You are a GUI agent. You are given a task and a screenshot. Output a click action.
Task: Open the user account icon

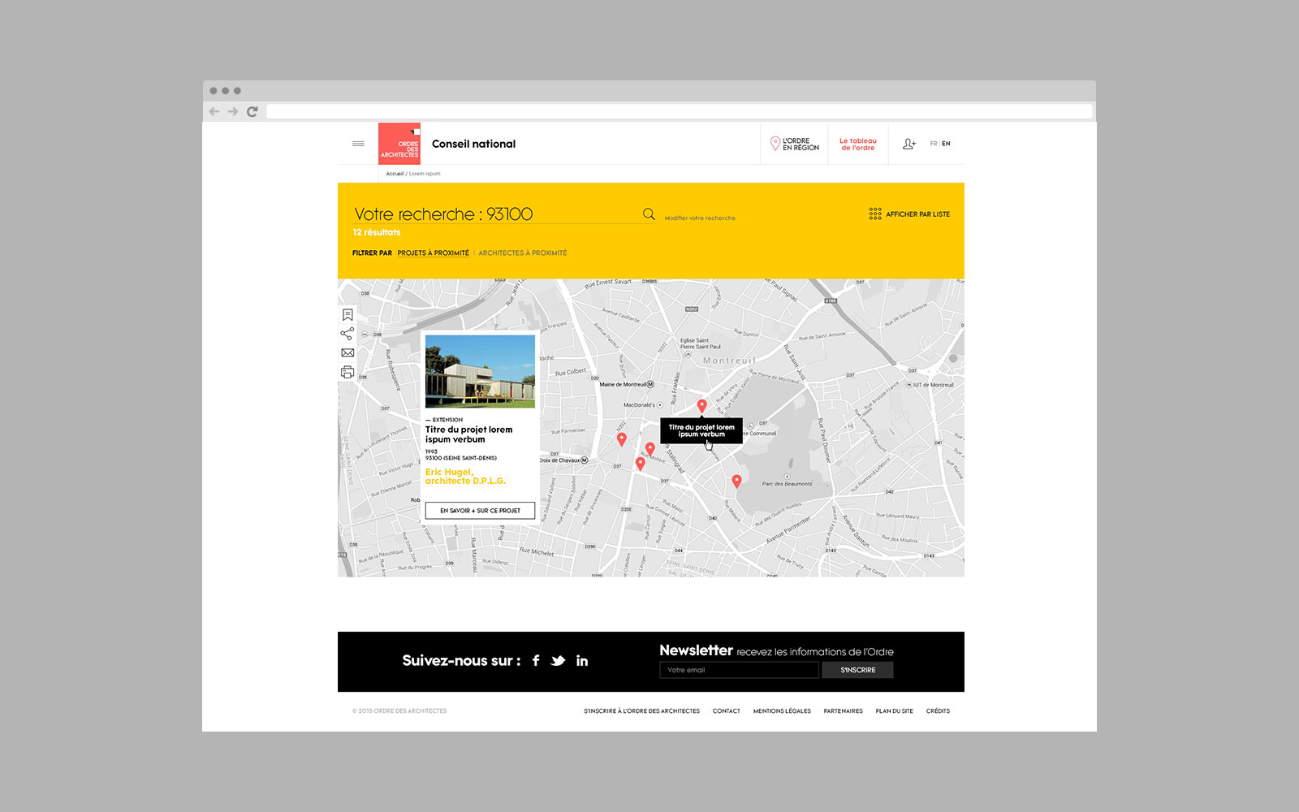[x=909, y=144]
